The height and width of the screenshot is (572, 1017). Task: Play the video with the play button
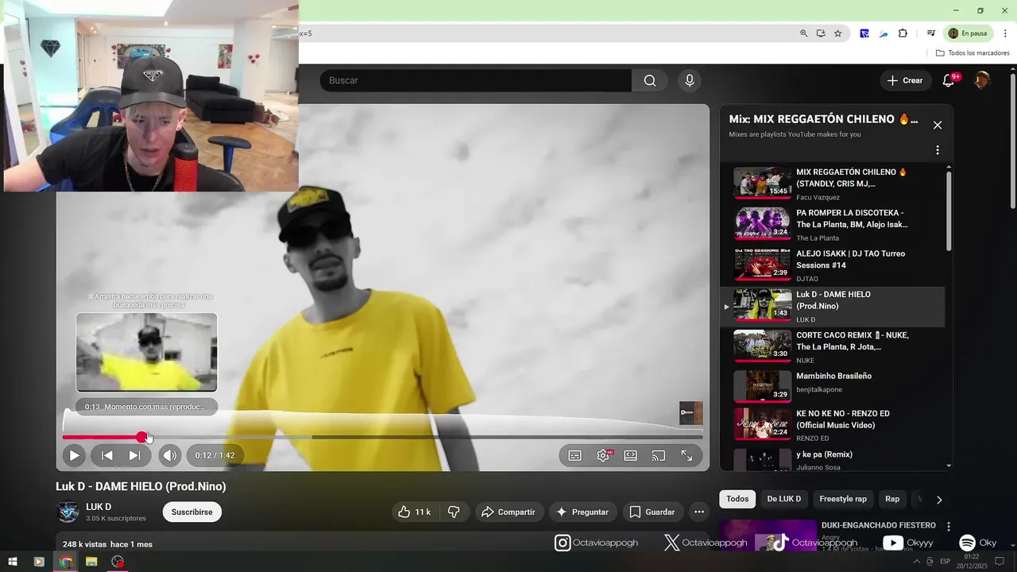[74, 455]
